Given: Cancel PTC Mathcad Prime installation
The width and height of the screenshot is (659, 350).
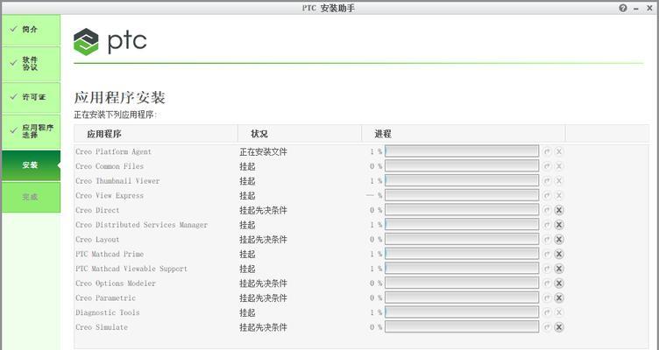Looking at the screenshot, I should (558, 255).
